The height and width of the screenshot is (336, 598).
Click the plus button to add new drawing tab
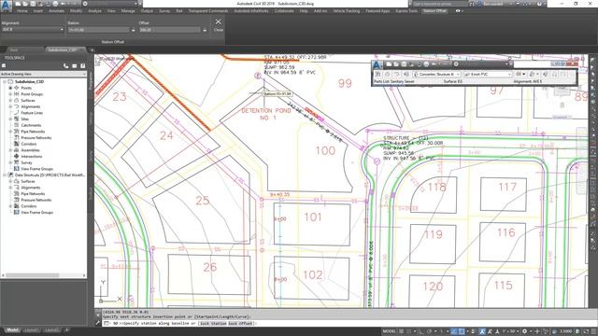point(92,49)
